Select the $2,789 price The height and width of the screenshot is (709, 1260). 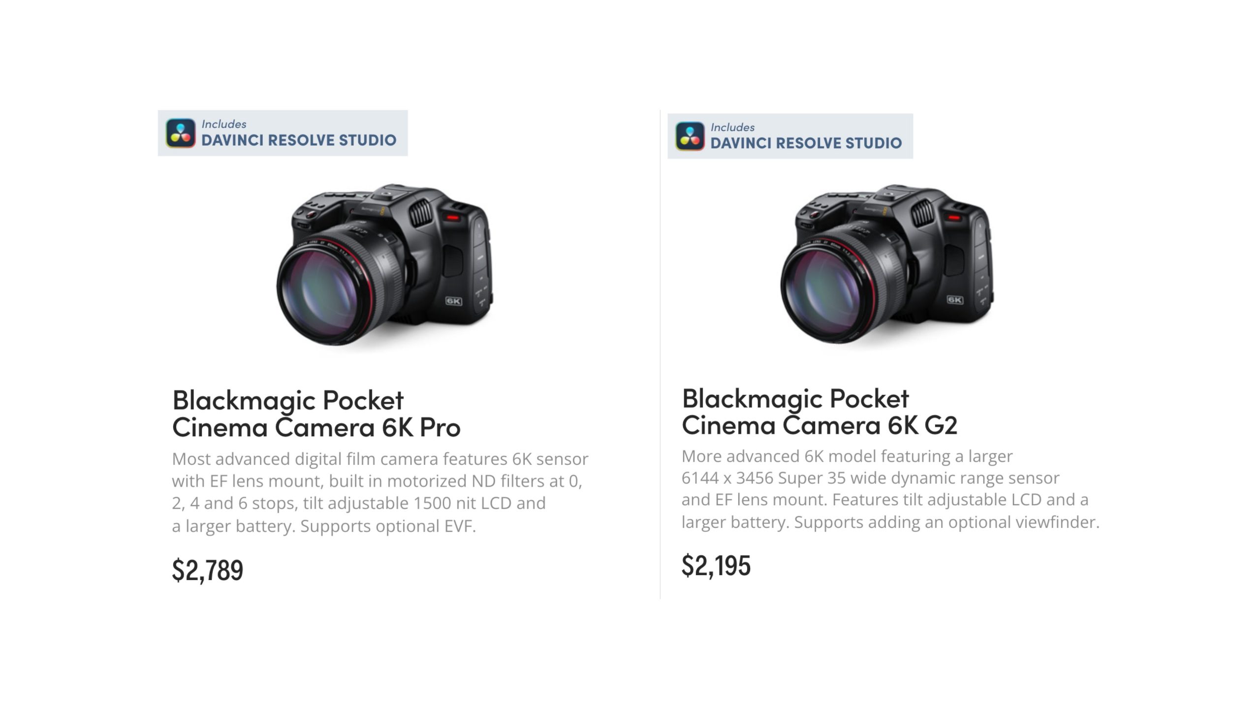[208, 570]
